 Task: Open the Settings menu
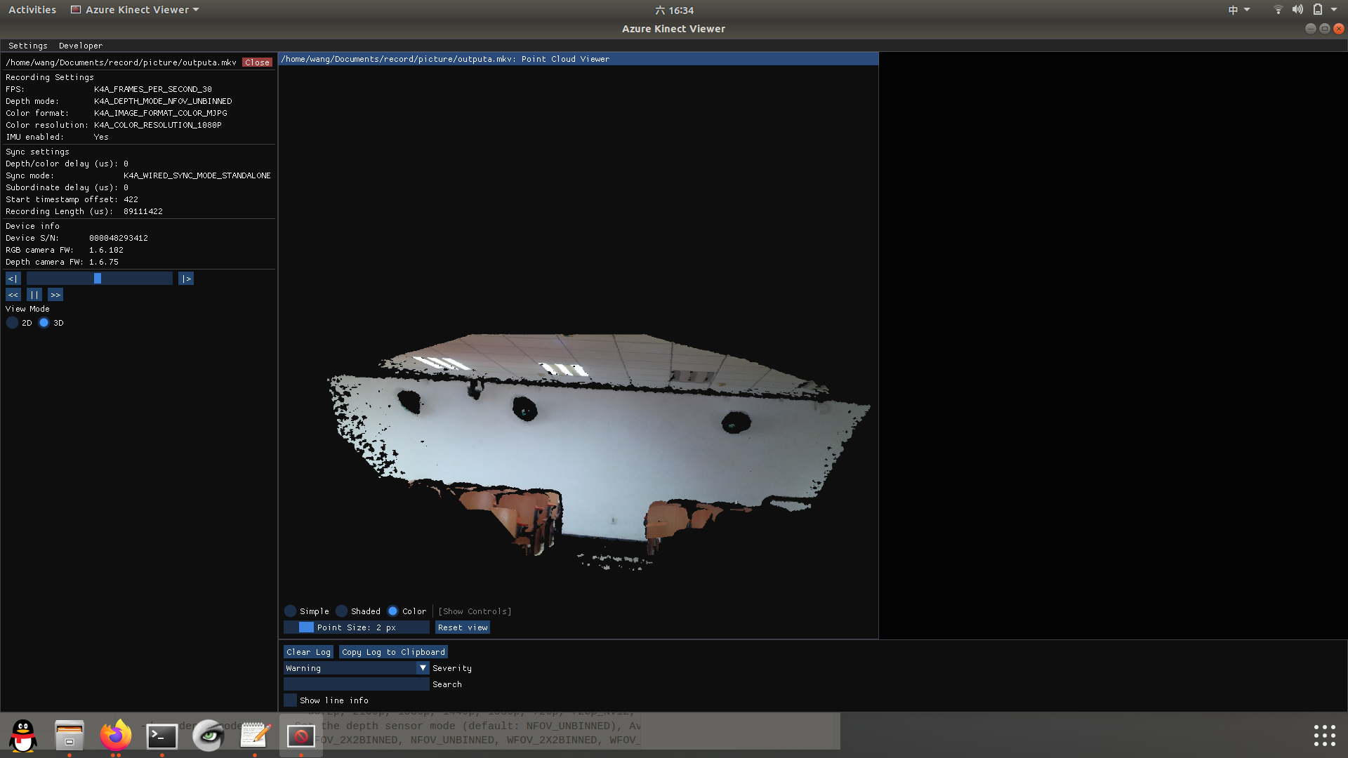[27, 45]
